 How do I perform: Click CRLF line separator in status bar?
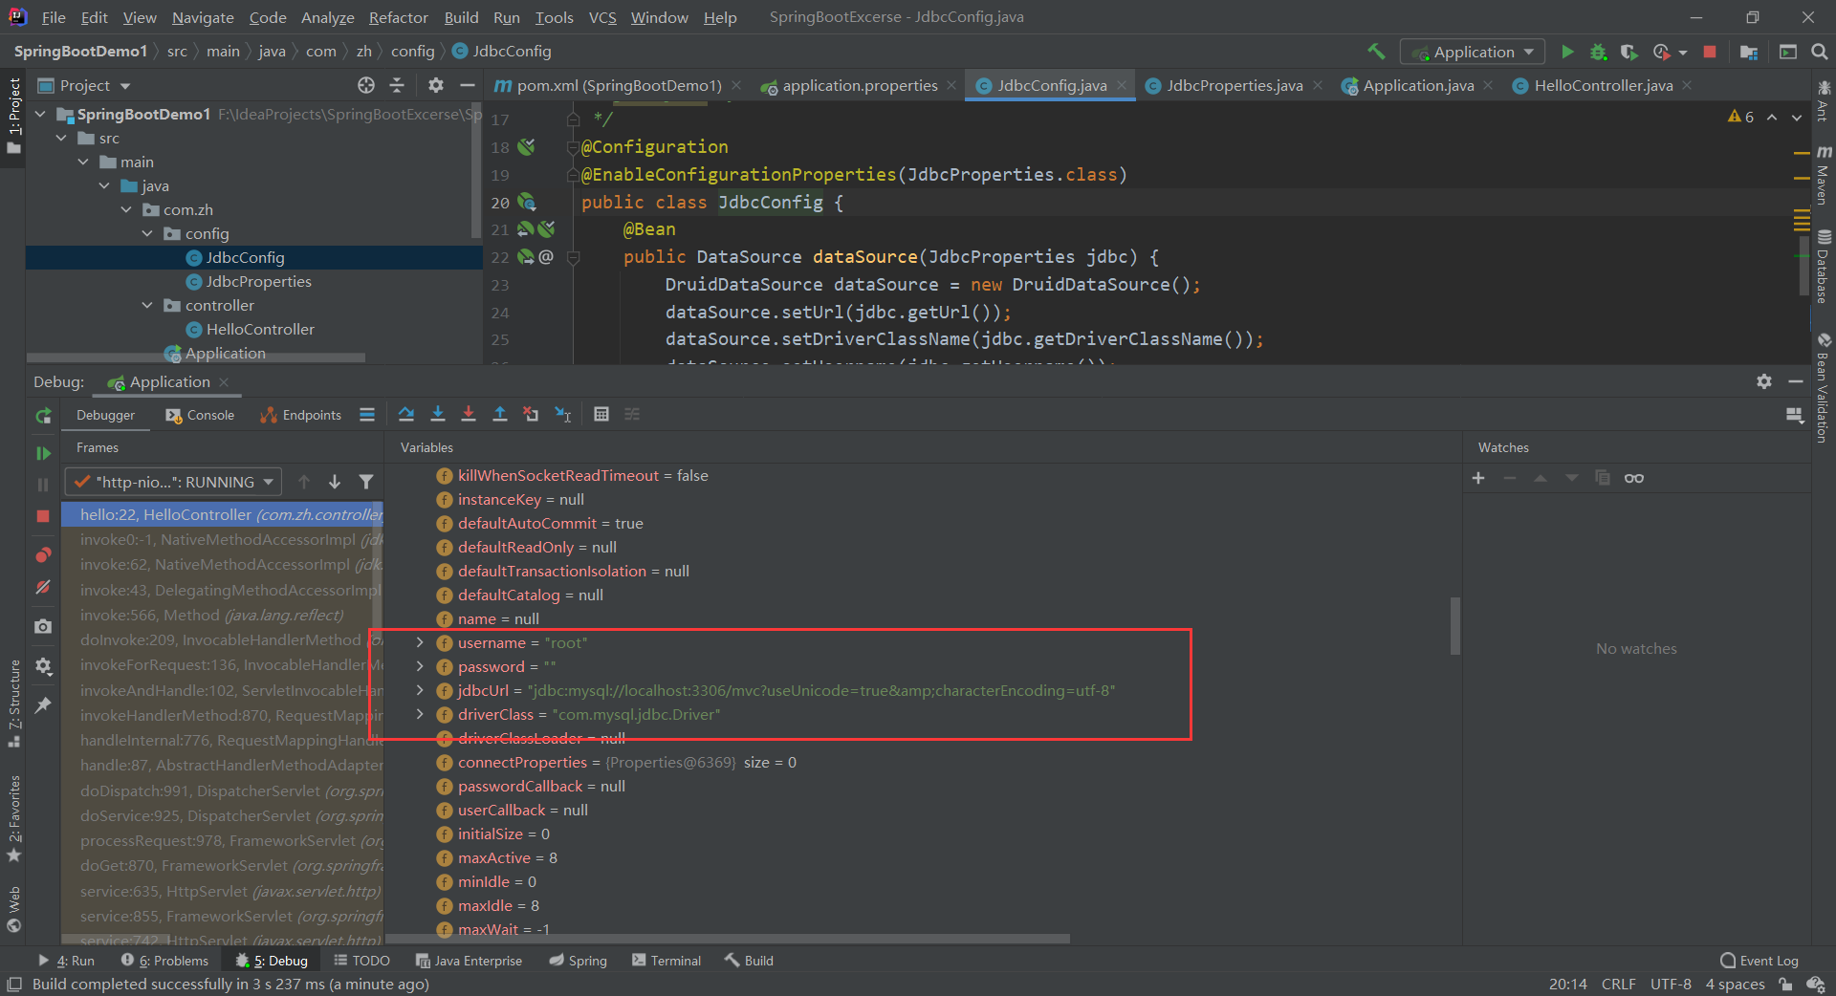pyautogui.click(x=1618, y=984)
